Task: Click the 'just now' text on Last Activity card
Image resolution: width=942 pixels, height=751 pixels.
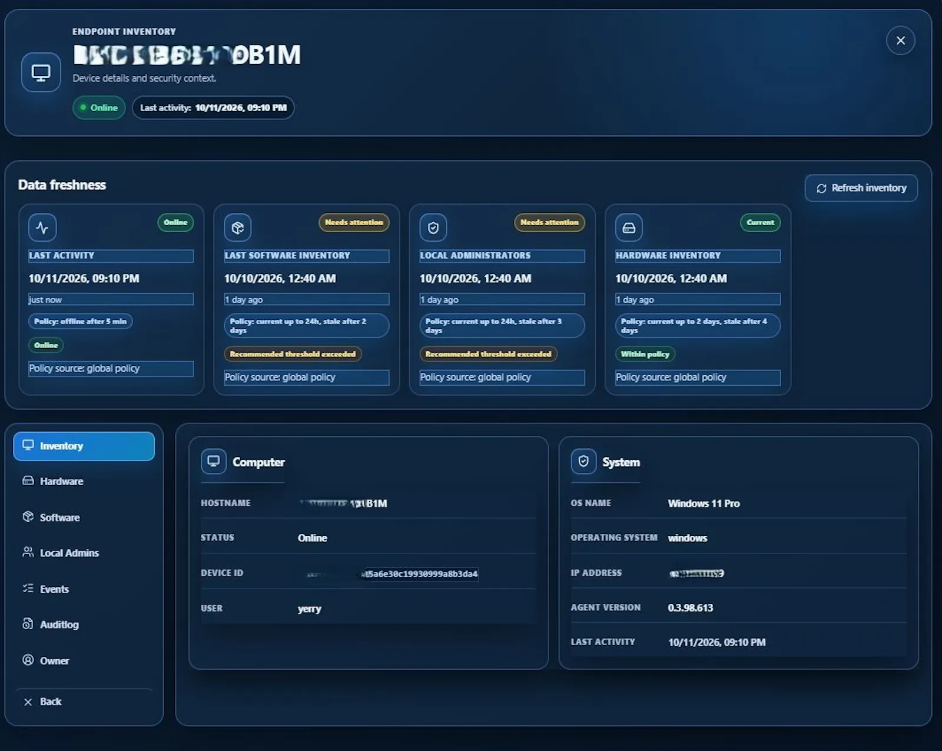Action: click(45, 300)
